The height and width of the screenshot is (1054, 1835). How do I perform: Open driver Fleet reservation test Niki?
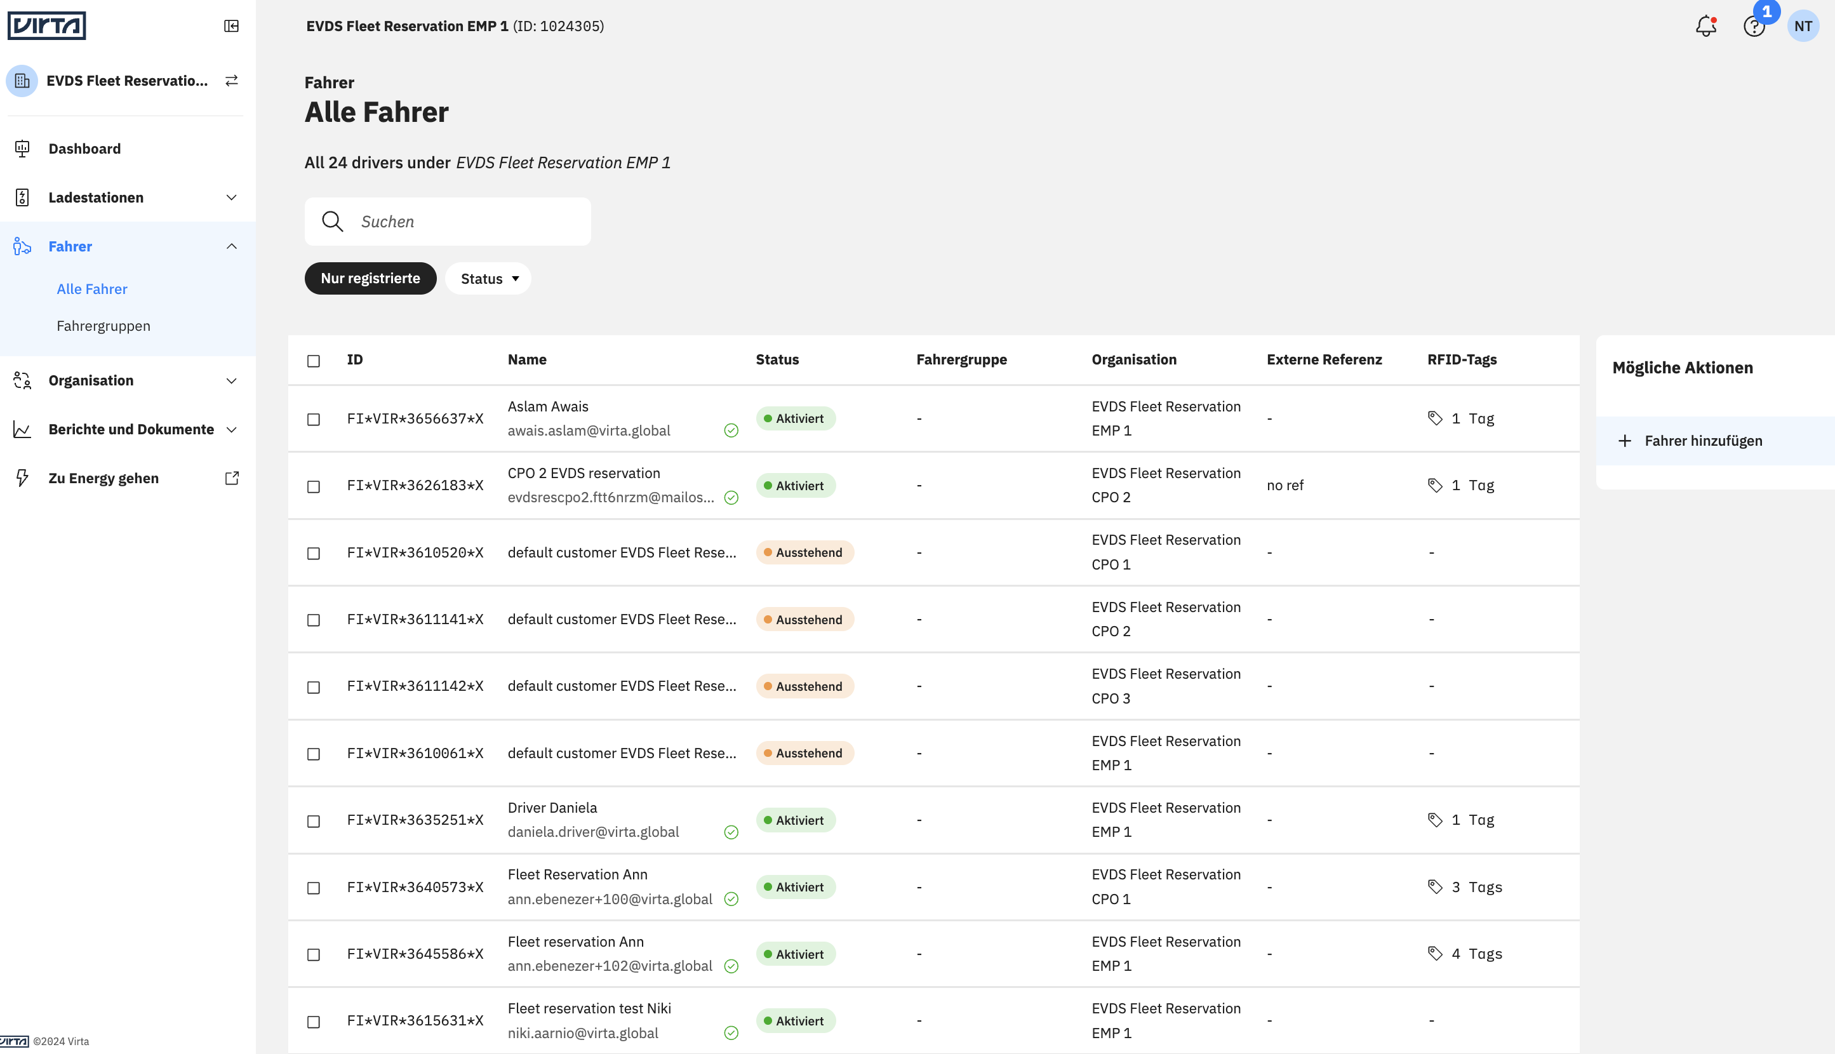click(589, 1008)
